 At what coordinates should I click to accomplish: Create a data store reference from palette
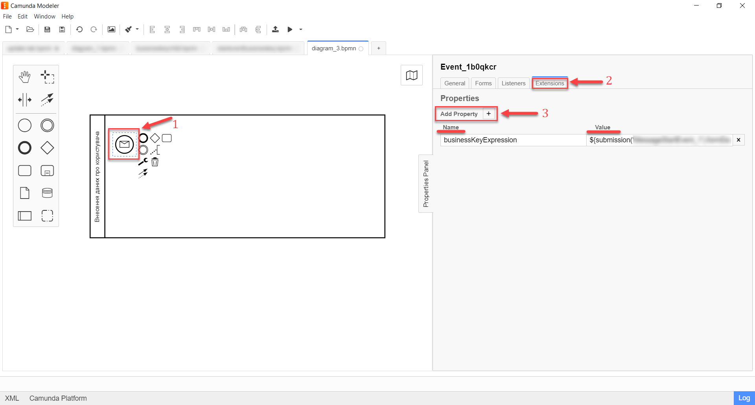click(47, 193)
